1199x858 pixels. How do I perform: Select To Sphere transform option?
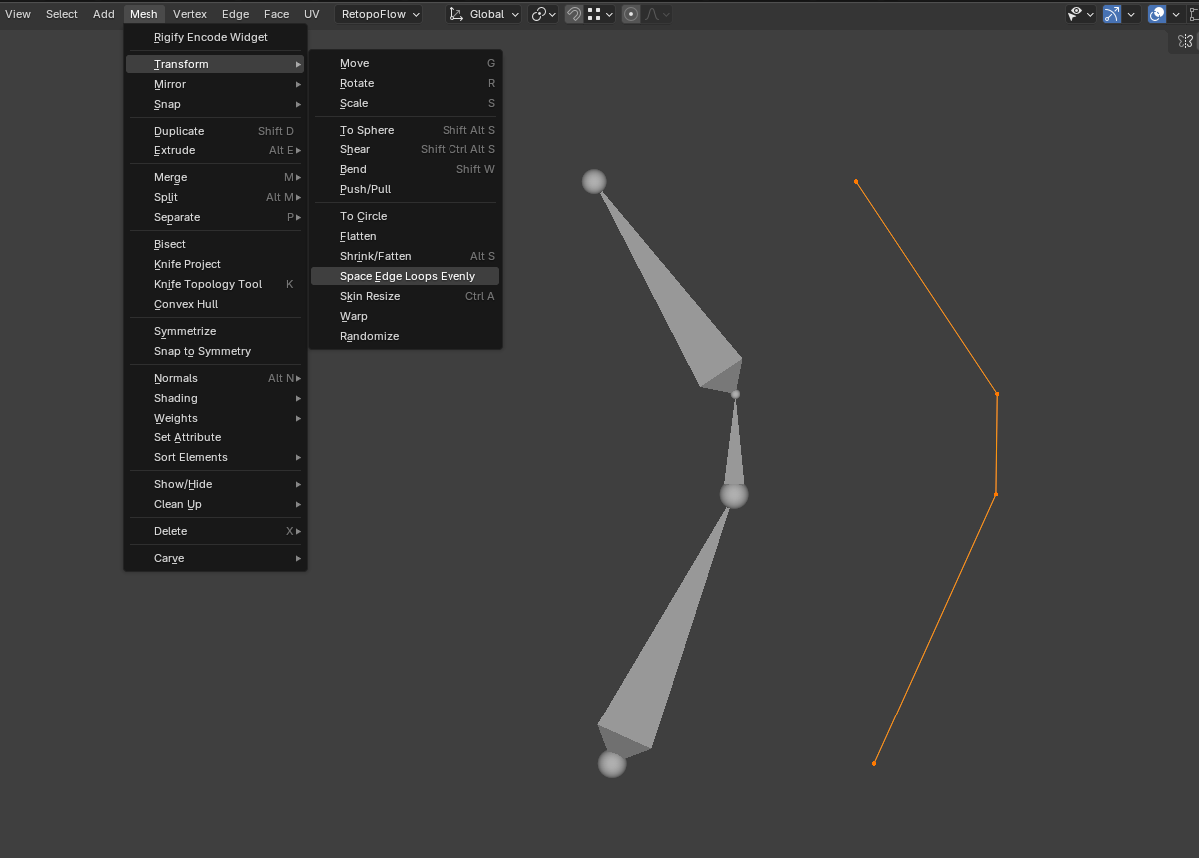pyautogui.click(x=406, y=130)
